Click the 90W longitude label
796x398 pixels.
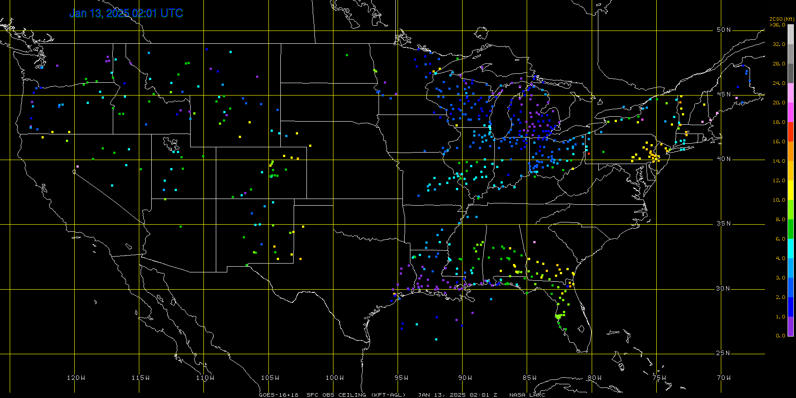tap(465, 378)
